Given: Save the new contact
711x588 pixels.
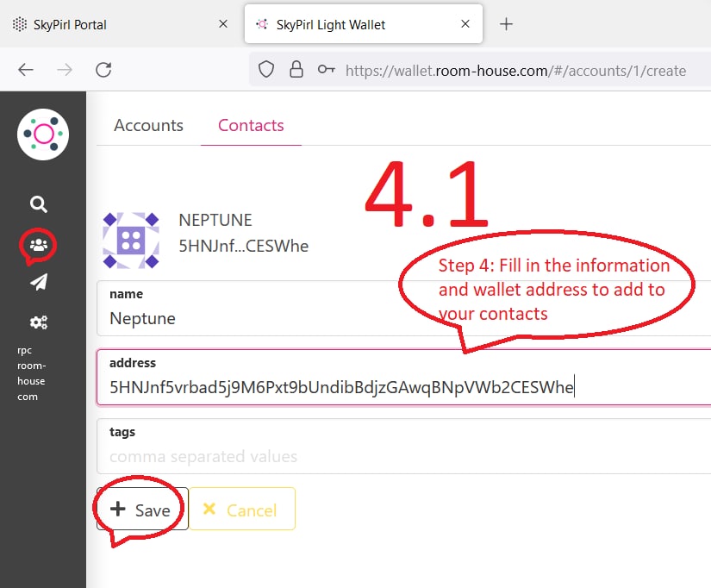Looking at the screenshot, I should pos(142,510).
